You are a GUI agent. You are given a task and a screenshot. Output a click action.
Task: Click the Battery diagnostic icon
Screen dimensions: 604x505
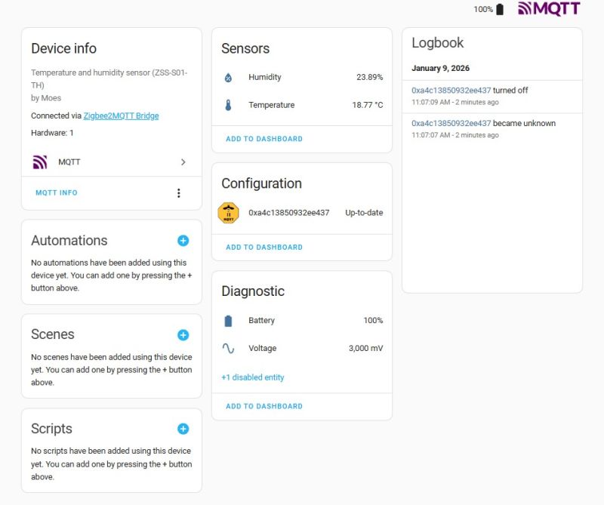tap(228, 321)
